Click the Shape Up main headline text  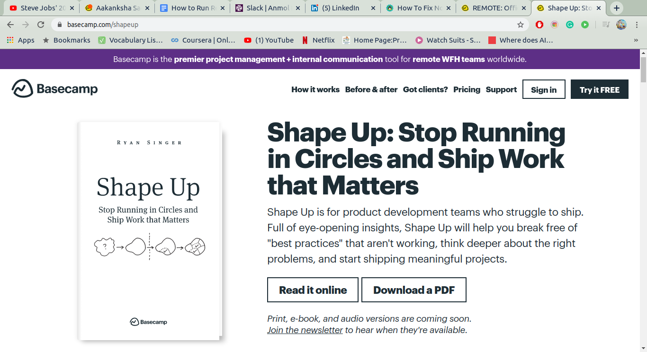416,159
